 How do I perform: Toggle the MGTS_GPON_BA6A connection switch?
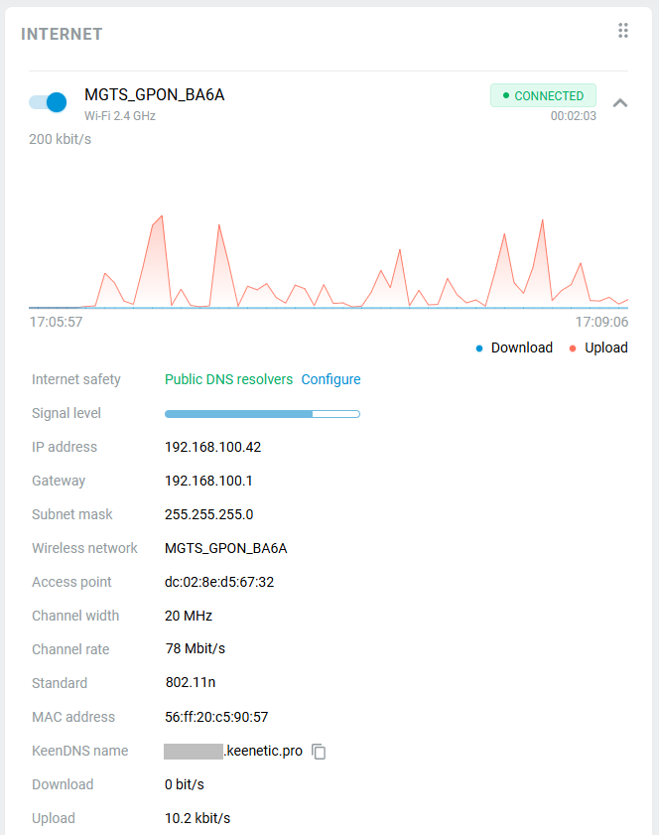pos(48,101)
